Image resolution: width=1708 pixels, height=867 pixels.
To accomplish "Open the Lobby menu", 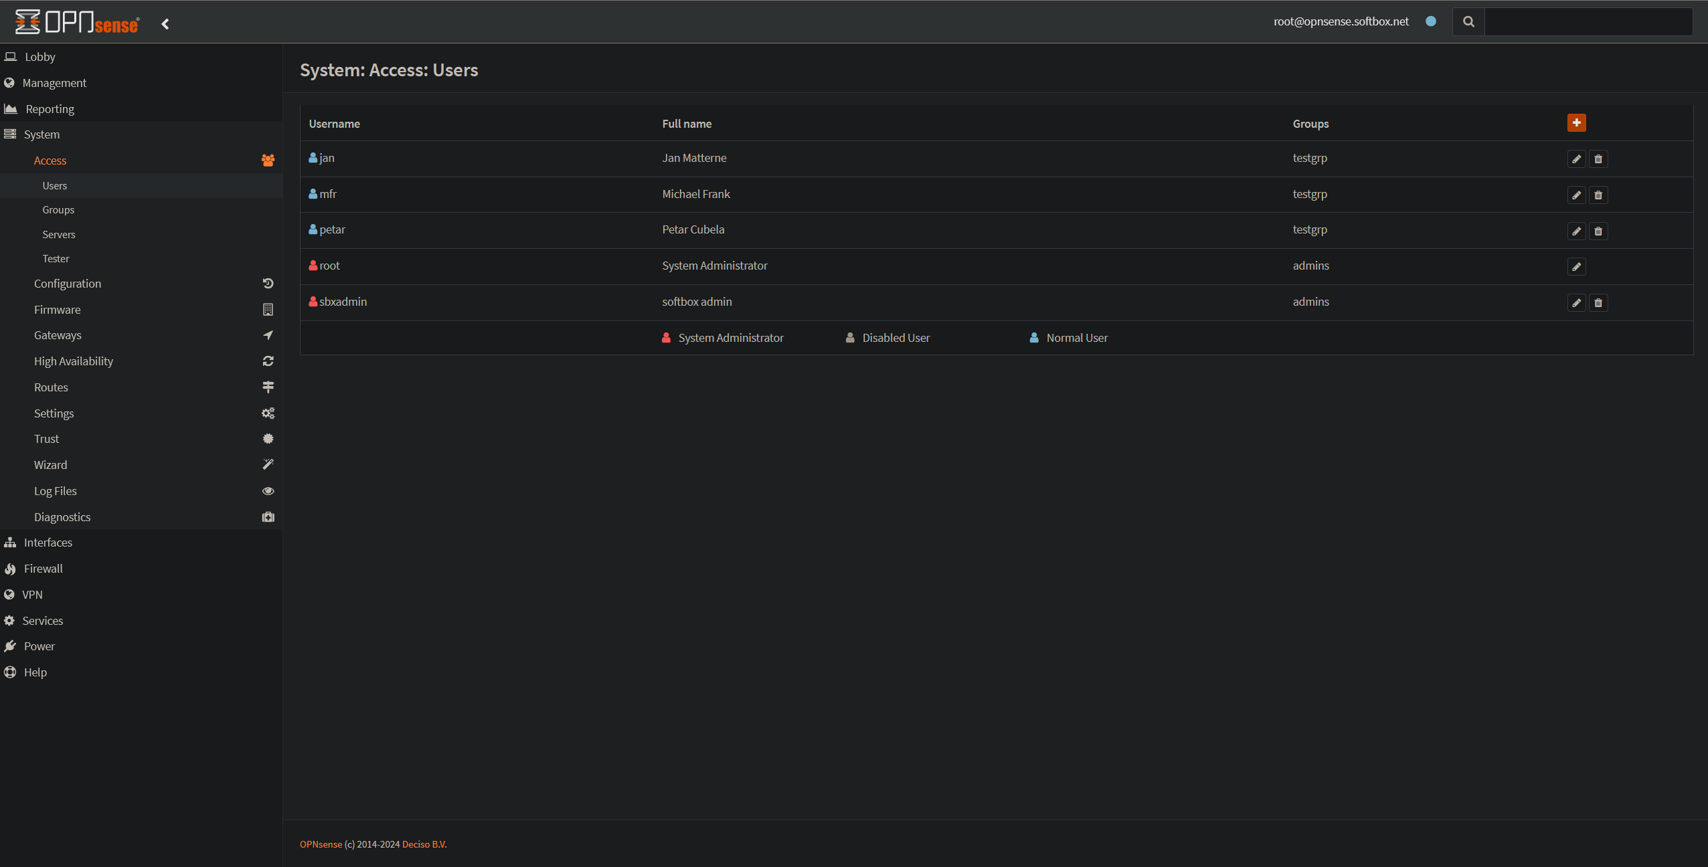I will tap(39, 57).
